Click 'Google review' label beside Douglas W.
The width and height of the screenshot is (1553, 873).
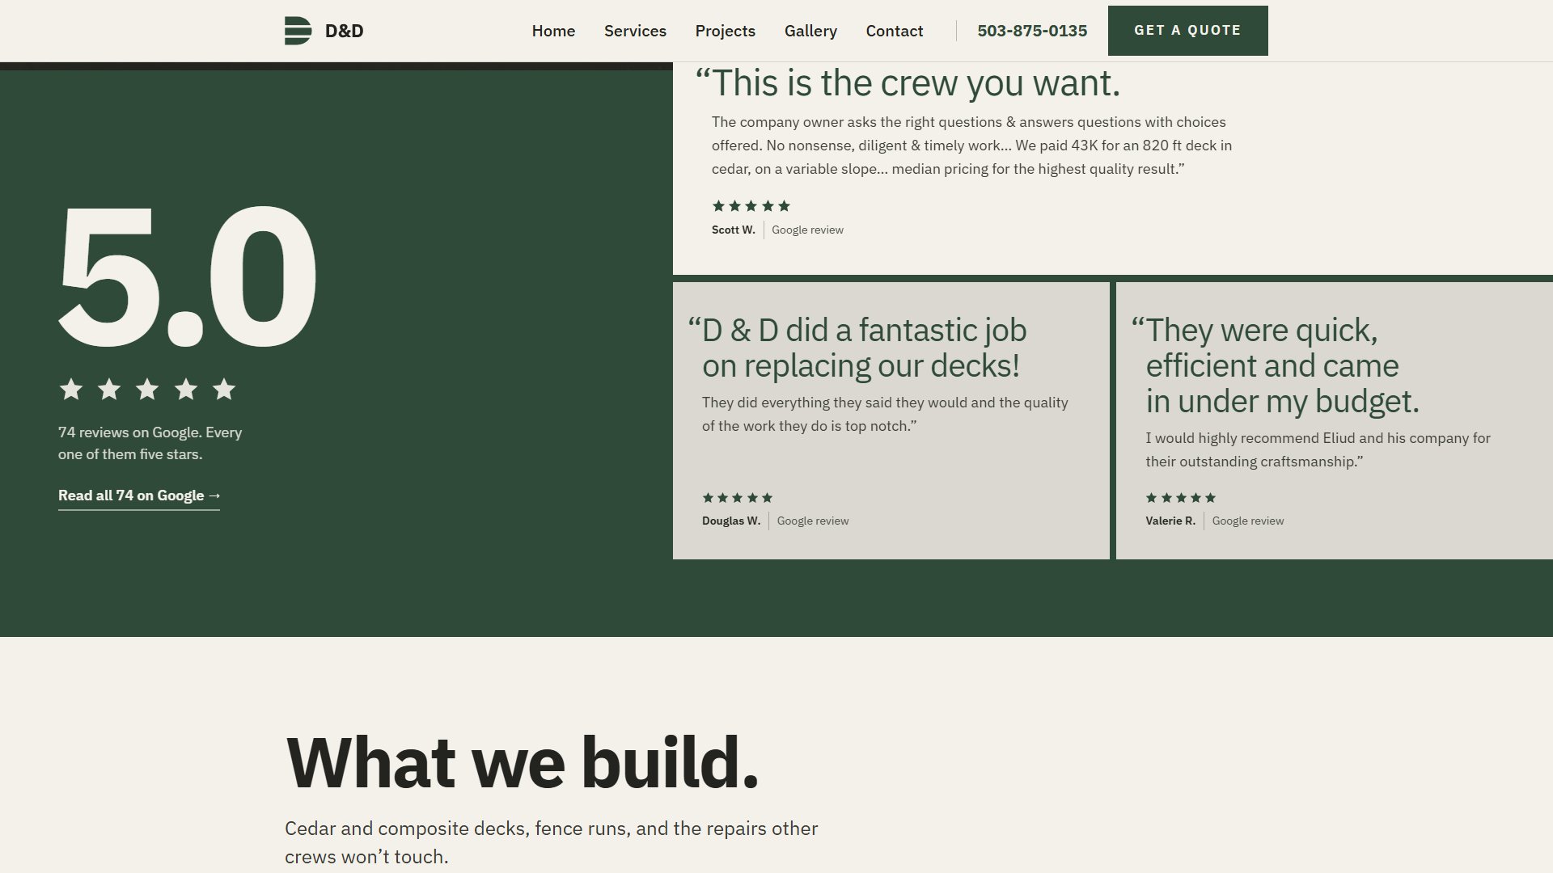pyautogui.click(x=813, y=521)
